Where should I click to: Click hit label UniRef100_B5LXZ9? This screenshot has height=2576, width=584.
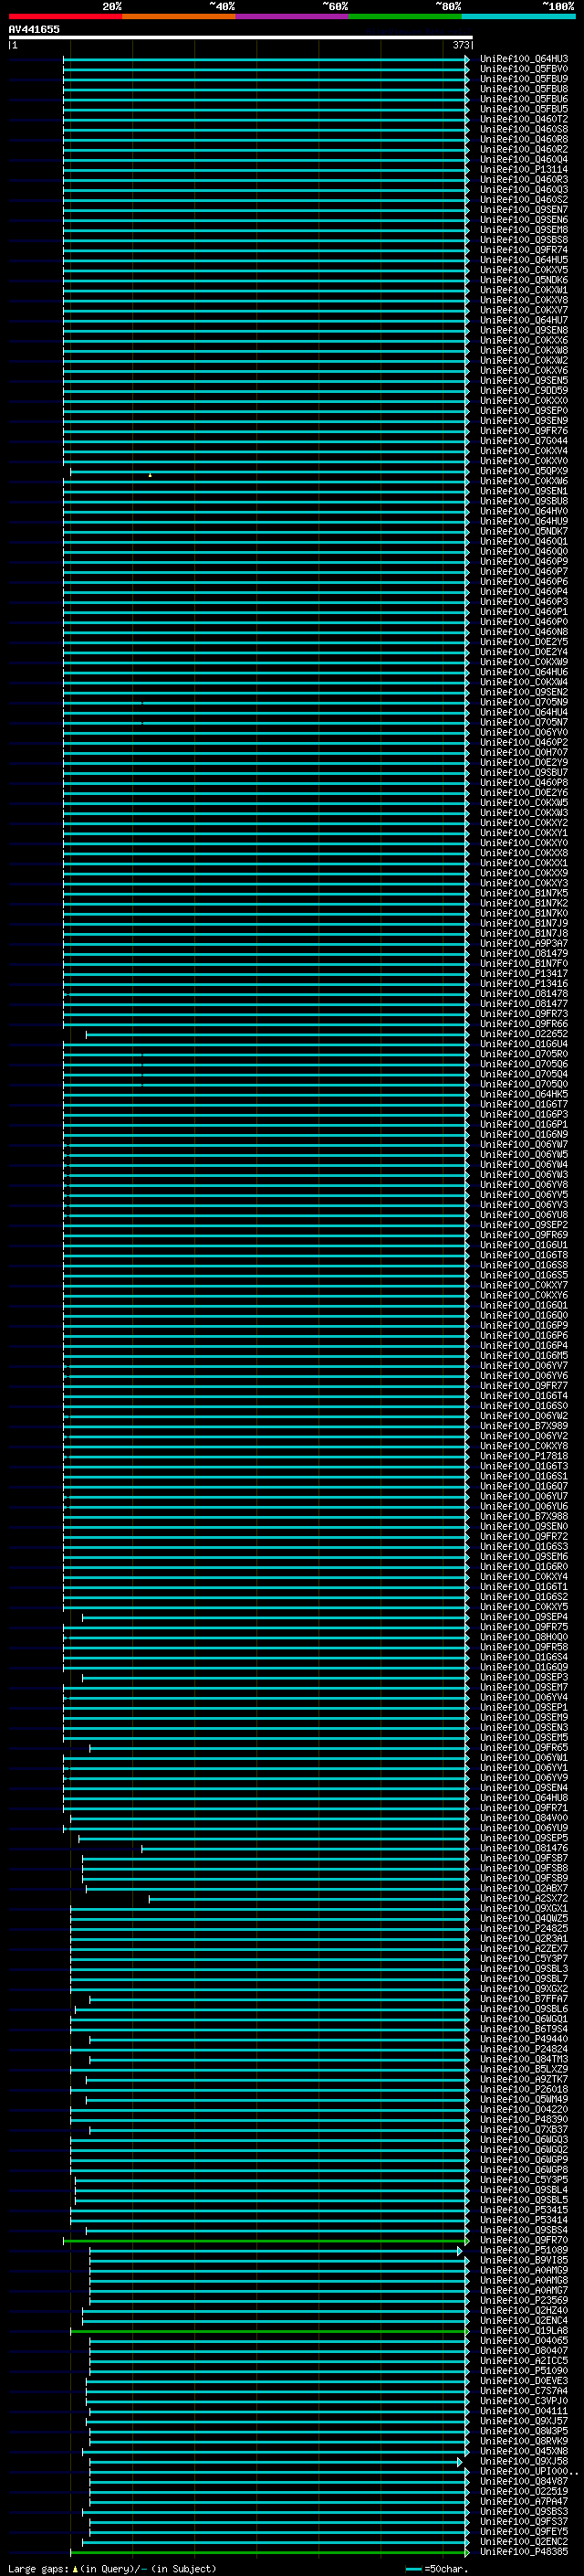tap(524, 2070)
